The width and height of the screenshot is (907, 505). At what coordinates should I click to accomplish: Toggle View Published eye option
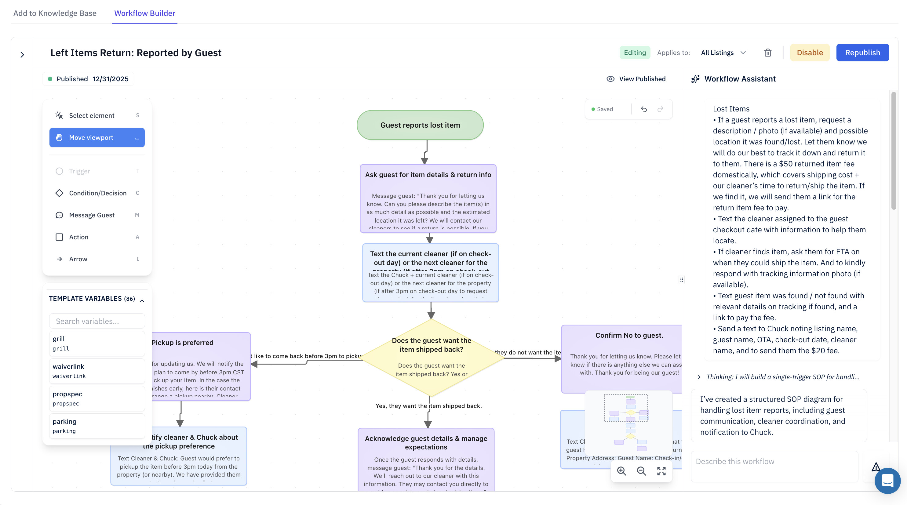[x=636, y=79]
